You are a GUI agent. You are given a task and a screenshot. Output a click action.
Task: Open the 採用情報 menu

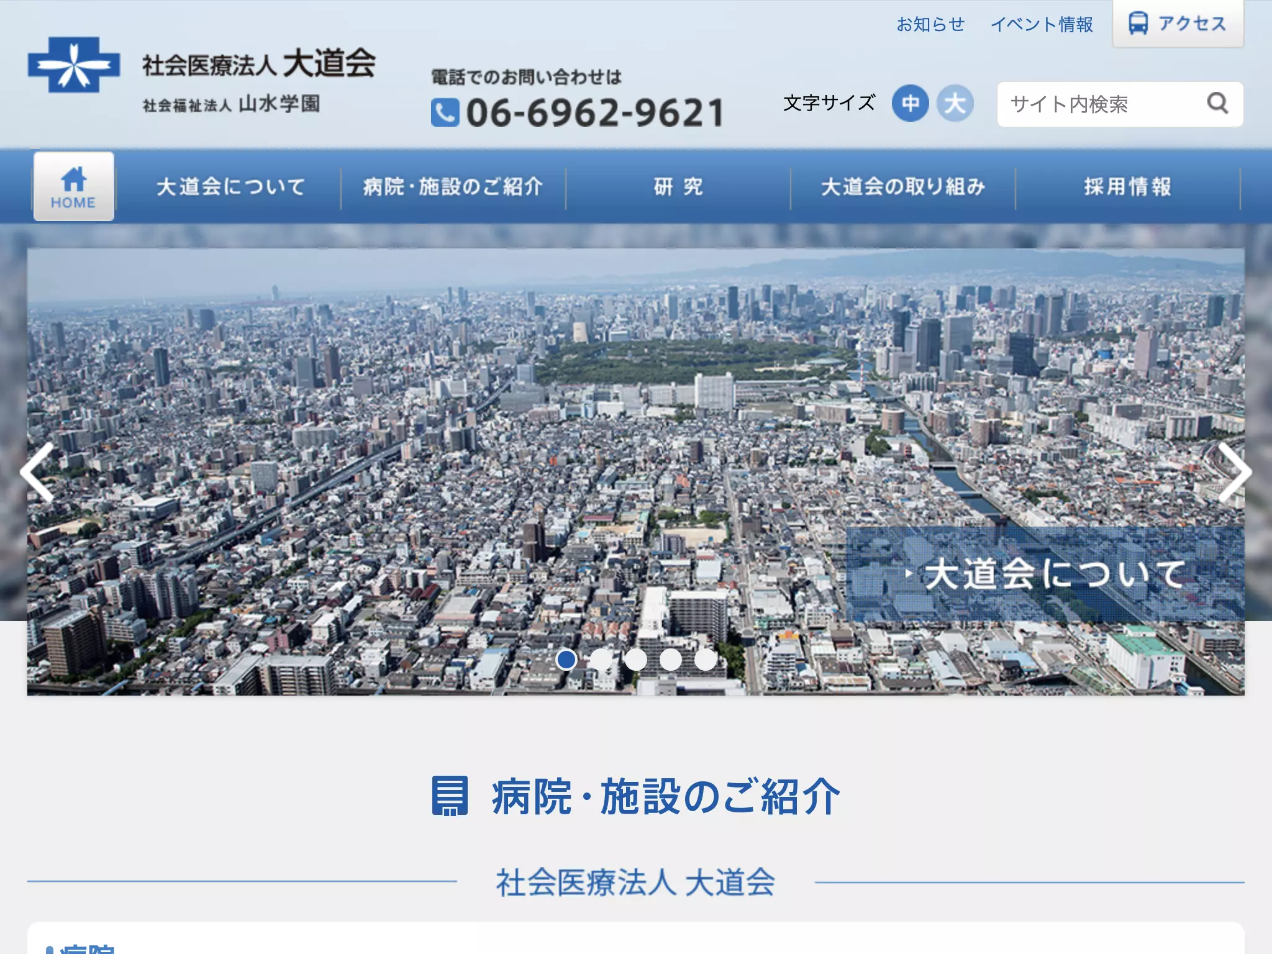[x=1128, y=186]
